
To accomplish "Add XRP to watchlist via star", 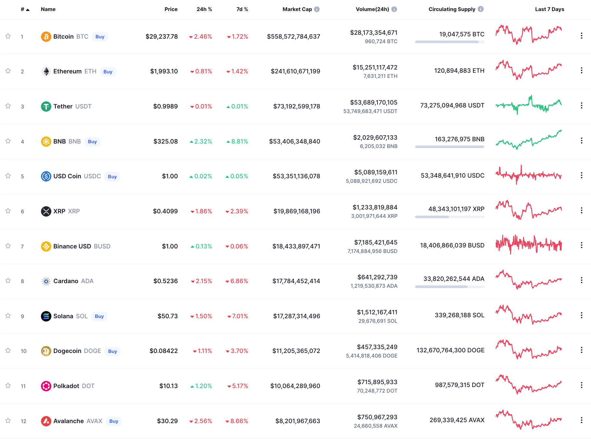I will point(8,210).
